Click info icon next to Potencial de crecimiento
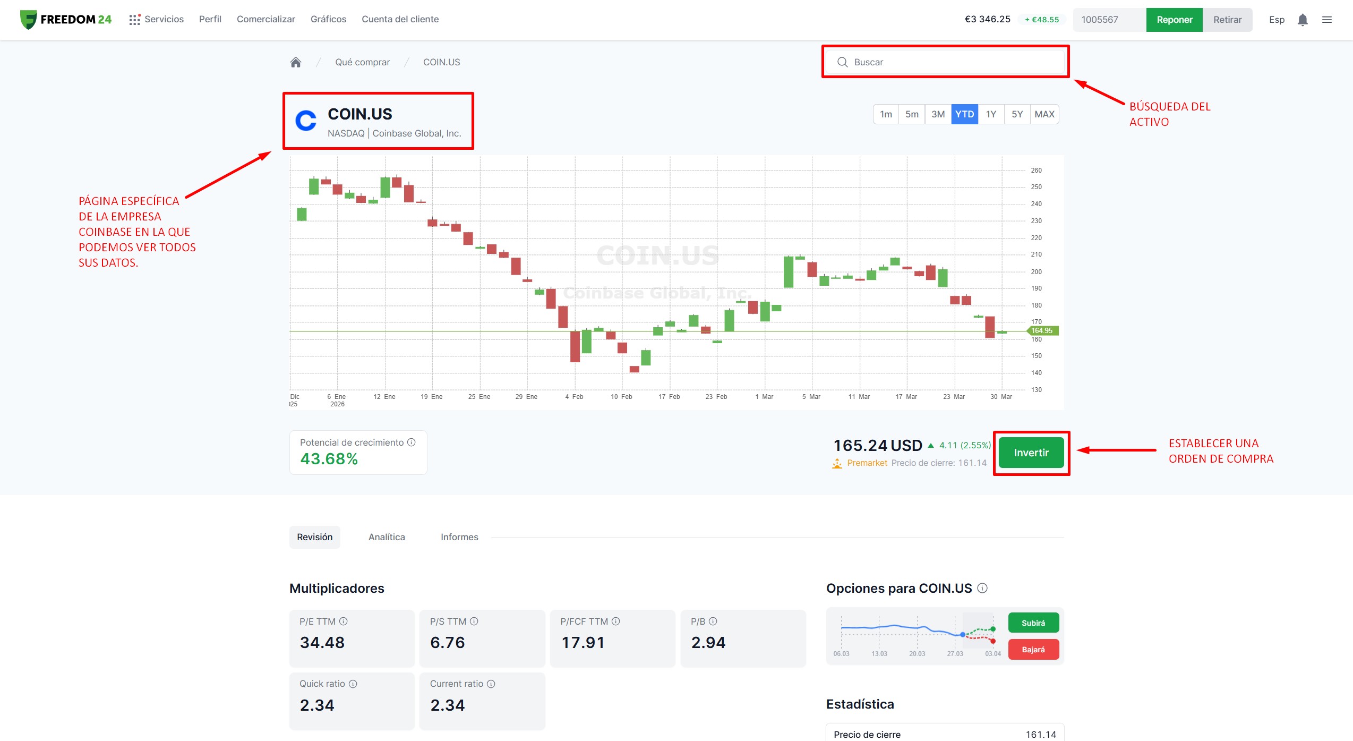Screen dimensions: 1353x741 [x=412, y=442]
